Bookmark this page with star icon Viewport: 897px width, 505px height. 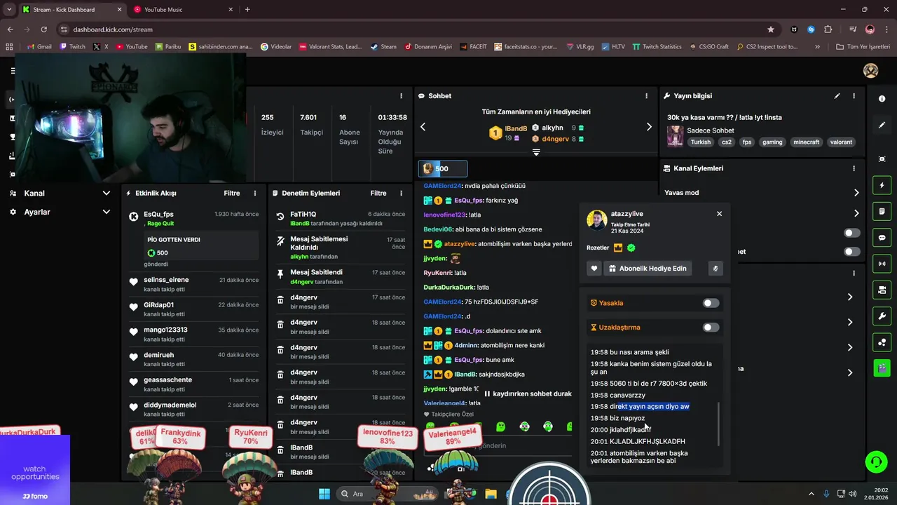pyautogui.click(x=771, y=29)
